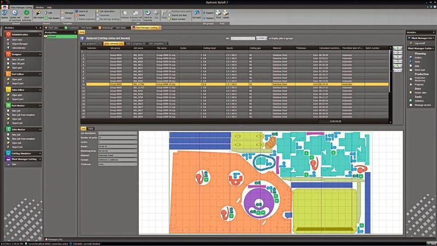The image size is (437, 246).
Task: Open the Help menu
Action: 49,7
